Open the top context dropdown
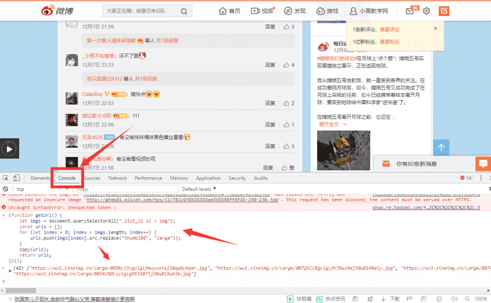491x303 pixels. click(x=42, y=189)
